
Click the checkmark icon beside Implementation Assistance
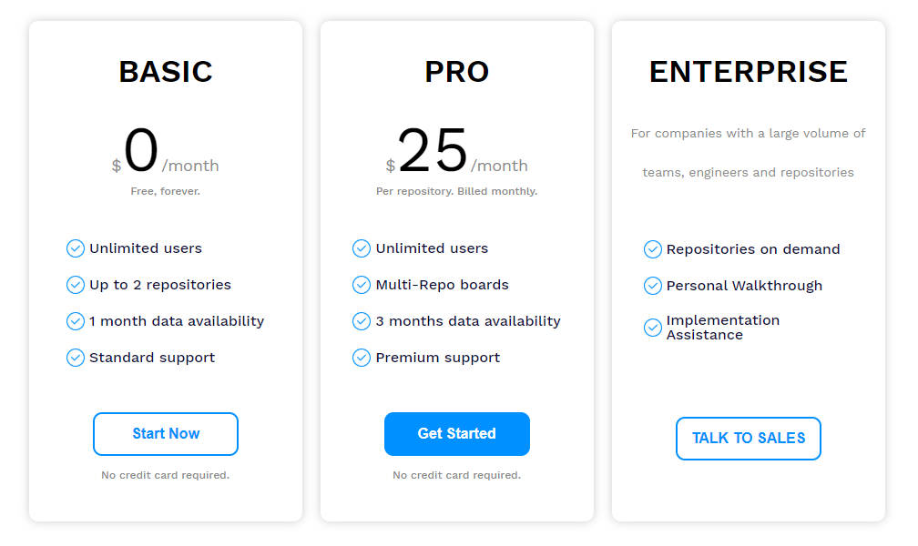click(x=653, y=328)
